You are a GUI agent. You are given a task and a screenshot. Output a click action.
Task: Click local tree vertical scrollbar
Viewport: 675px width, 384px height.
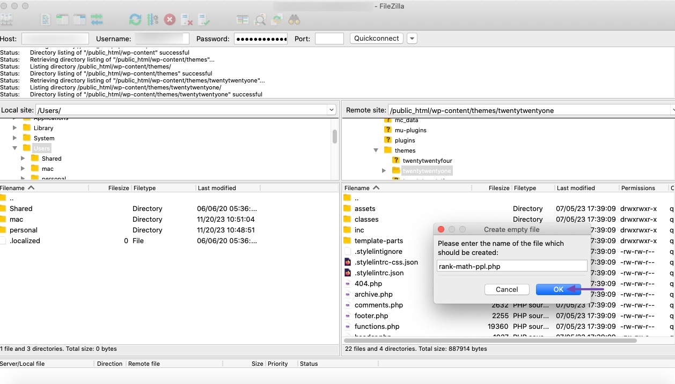335,137
